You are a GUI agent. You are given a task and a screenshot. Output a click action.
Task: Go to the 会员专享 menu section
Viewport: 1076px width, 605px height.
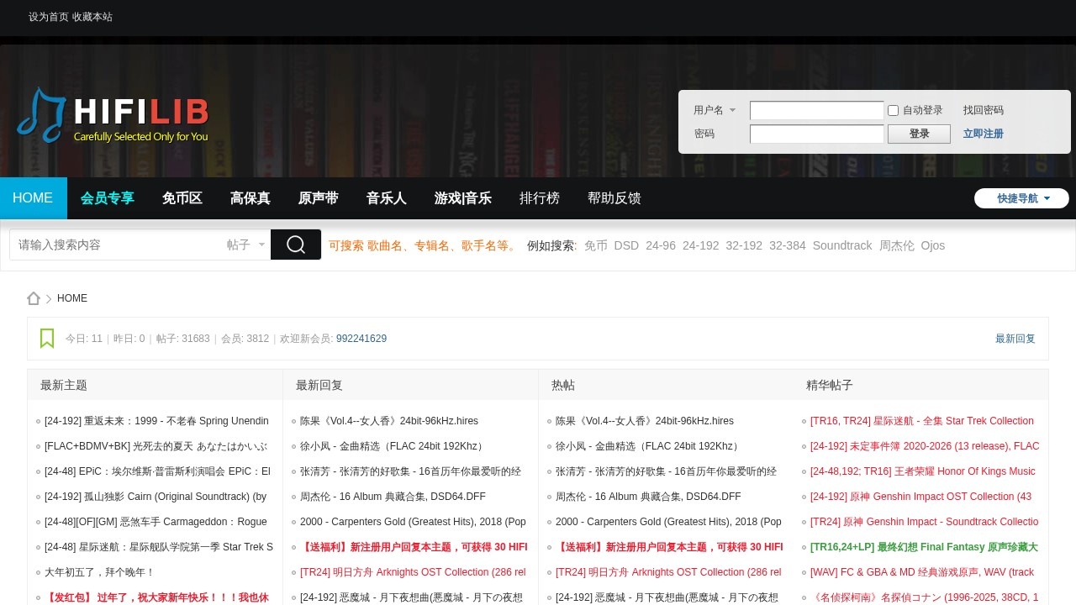(x=108, y=198)
